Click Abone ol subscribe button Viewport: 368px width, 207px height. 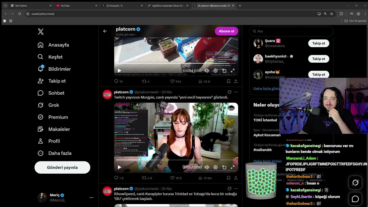click(227, 31)
